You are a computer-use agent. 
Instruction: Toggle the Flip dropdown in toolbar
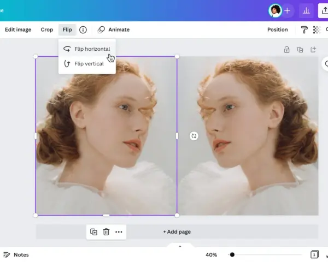point(67,29)
